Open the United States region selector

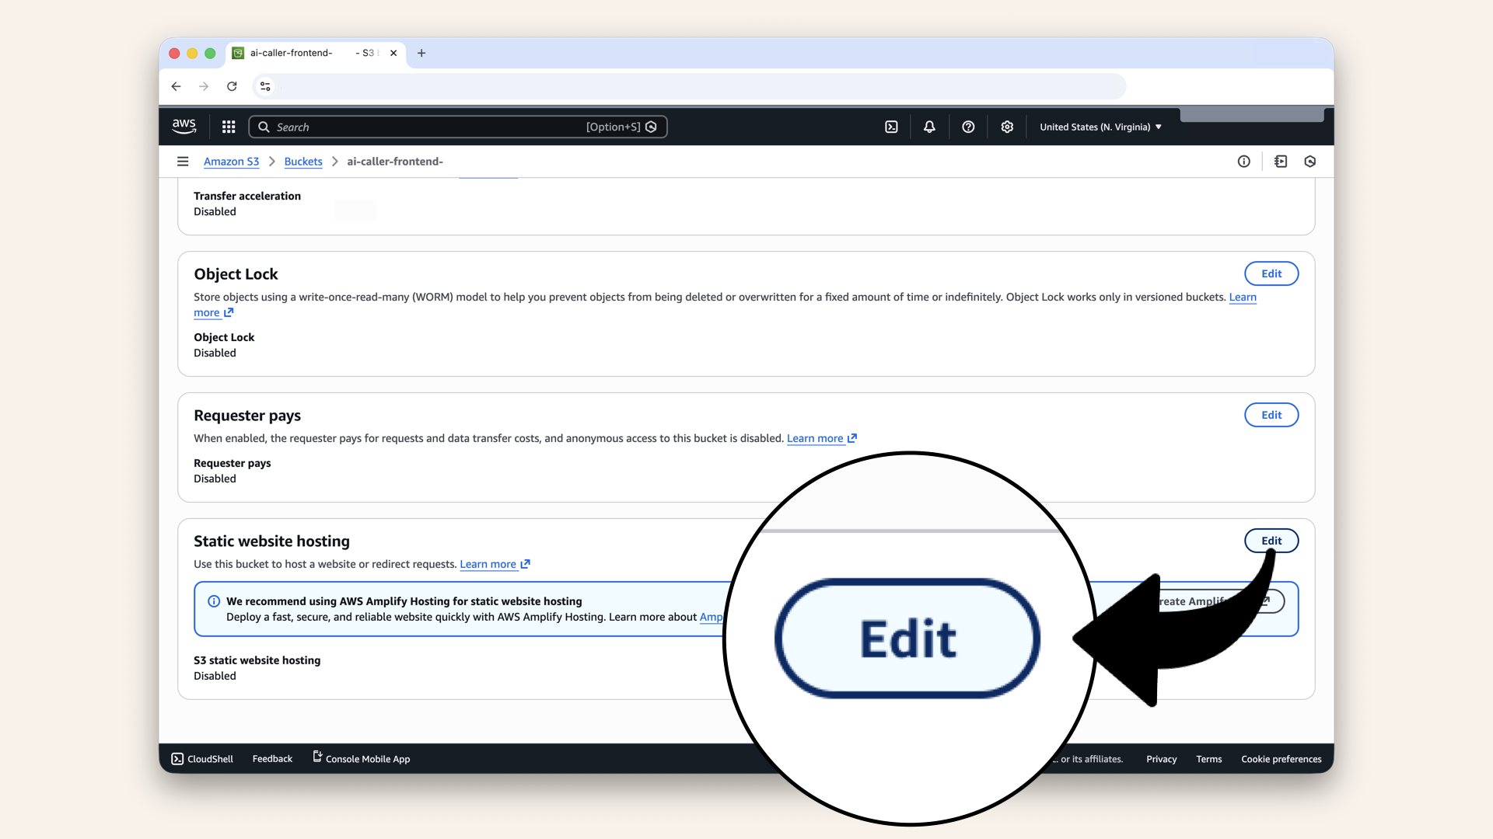pyautogui.click(x=1099, y=126)
